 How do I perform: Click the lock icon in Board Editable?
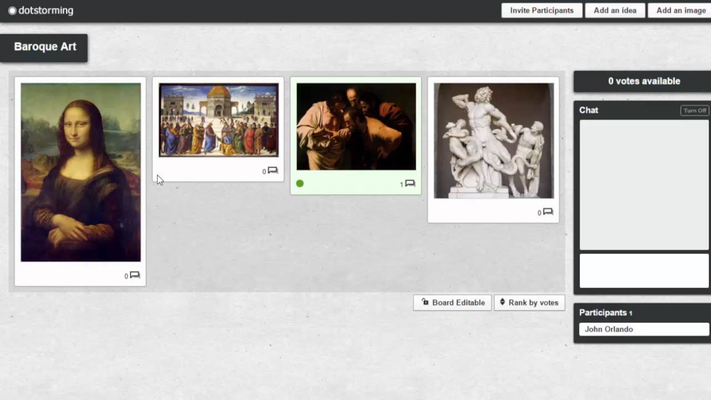pos(425,302)
